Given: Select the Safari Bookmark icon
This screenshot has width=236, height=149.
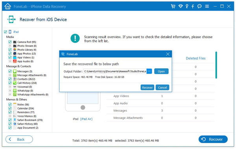Looking at the screenshot, I should (15, 120).
